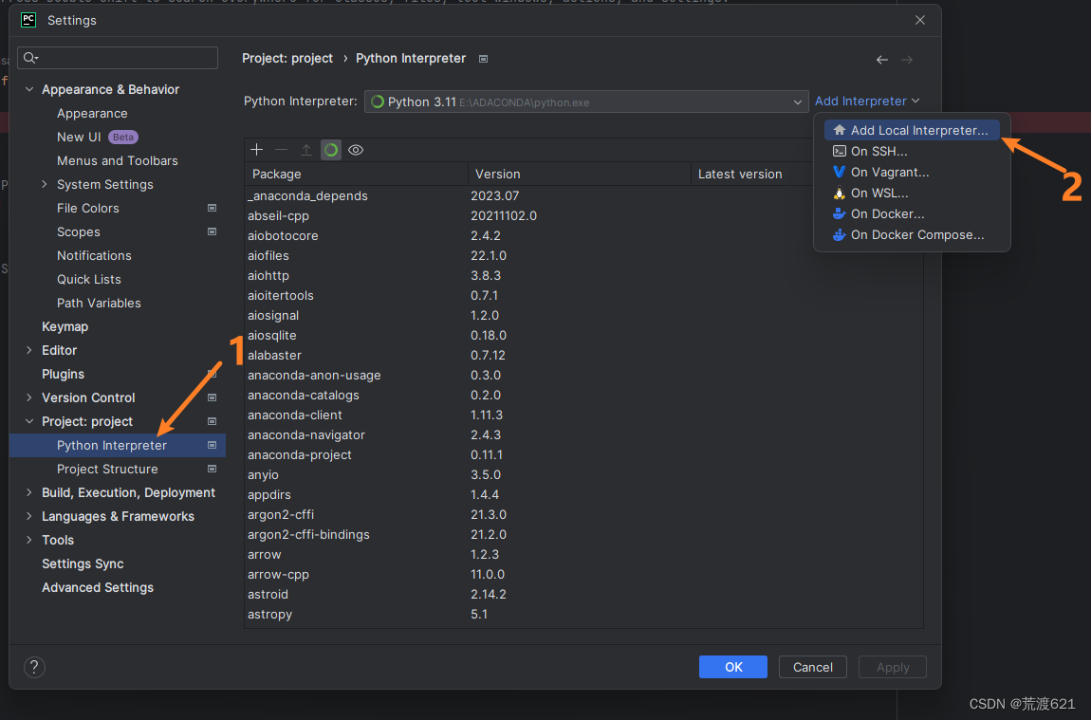Screen dimensions: 1091x720
Task: Click the project-level marker next to Project Structure
Action: point(213,469)
